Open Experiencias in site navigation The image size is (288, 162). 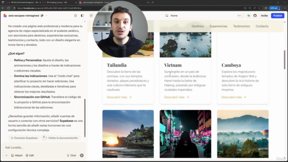(x=218, y=26)
